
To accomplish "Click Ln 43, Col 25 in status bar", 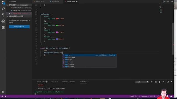I will click(x=135, y=96).
